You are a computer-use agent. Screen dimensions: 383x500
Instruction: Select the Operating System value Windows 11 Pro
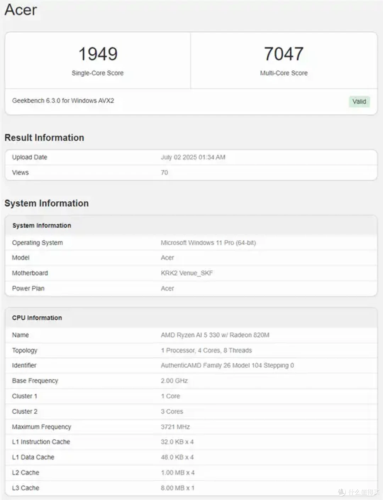208,243
